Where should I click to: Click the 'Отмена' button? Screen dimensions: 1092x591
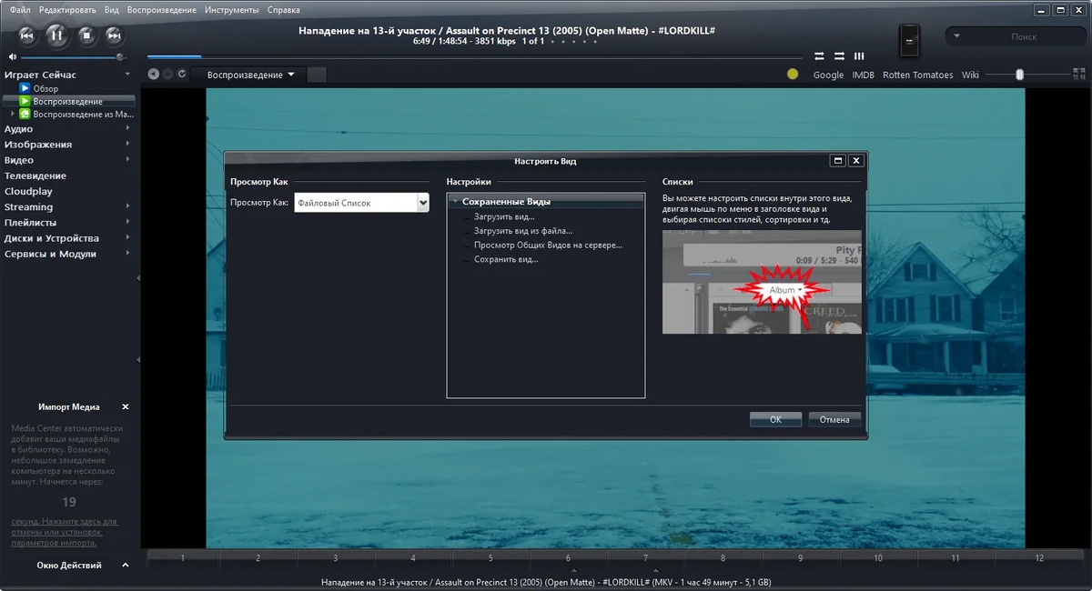pyautogui.click(x=834, y=419)
